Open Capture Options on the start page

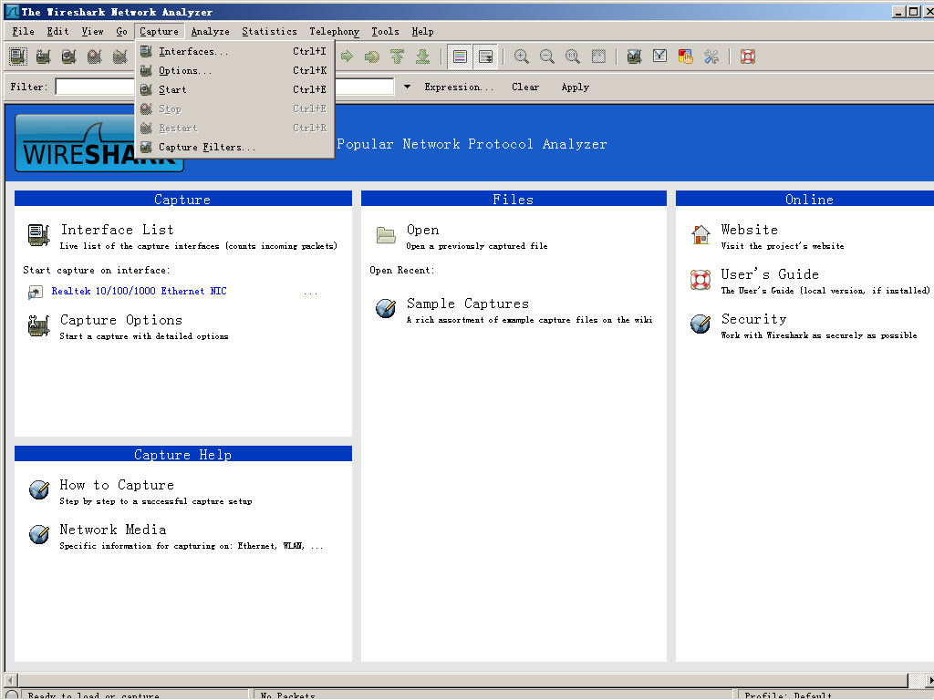(x=121, y=320)
